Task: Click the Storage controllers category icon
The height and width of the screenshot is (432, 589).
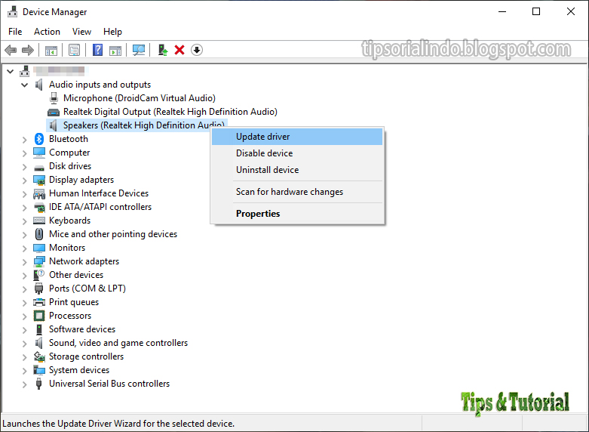Action: tap(39, 356)
